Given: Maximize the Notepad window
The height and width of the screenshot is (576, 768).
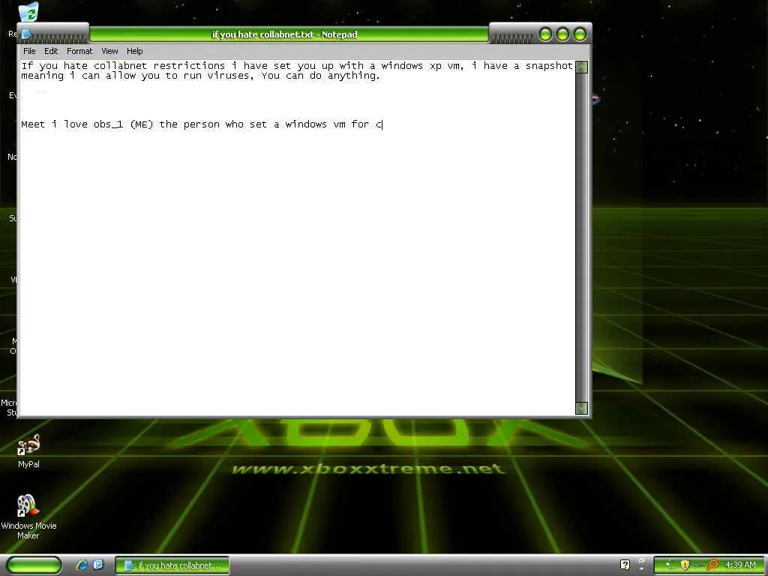Looking at the screenshot, I should (562, 34).
